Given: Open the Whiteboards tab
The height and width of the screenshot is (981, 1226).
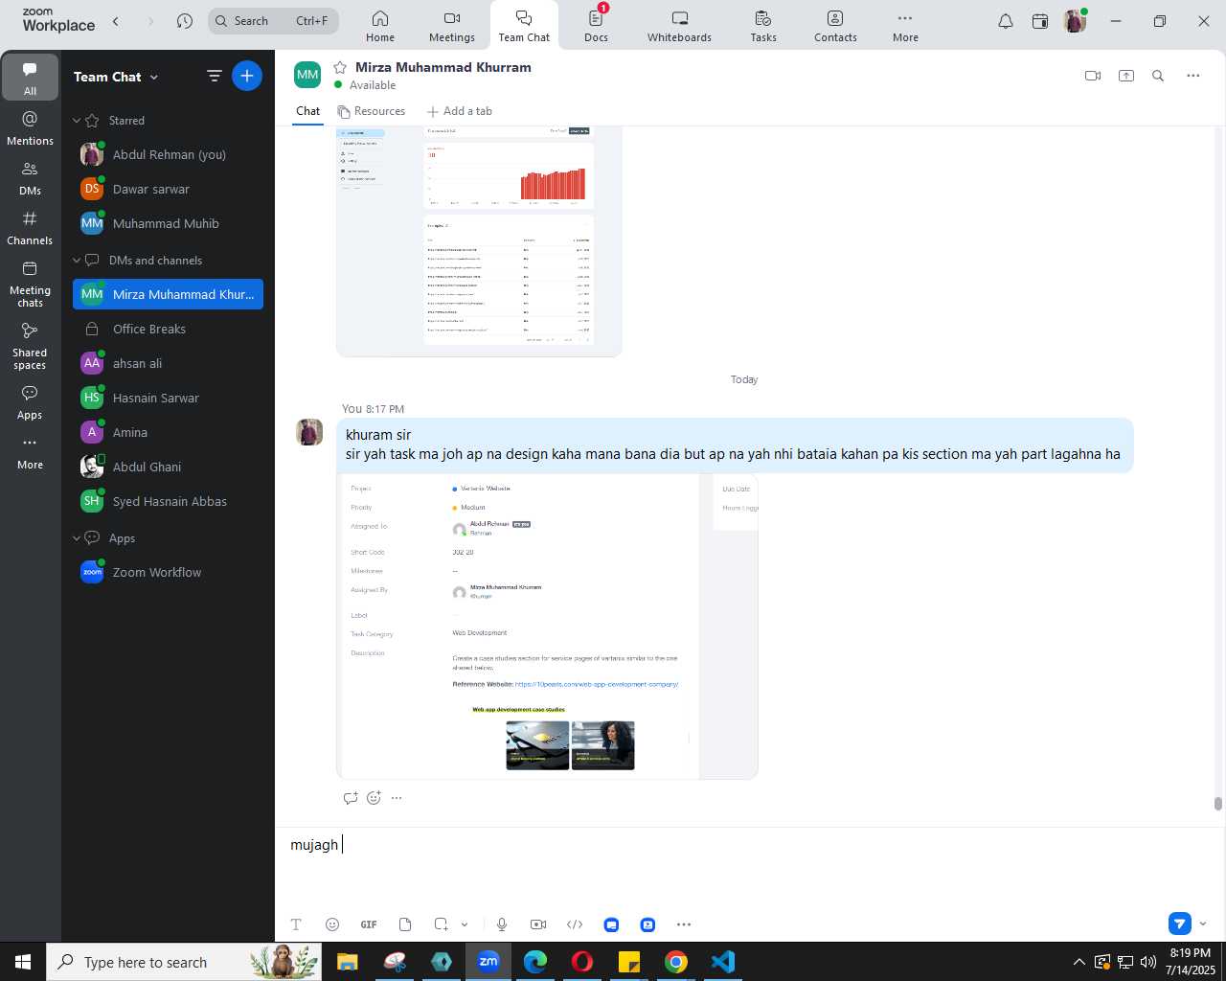Looking at the screenshot, I should [679, 26].
